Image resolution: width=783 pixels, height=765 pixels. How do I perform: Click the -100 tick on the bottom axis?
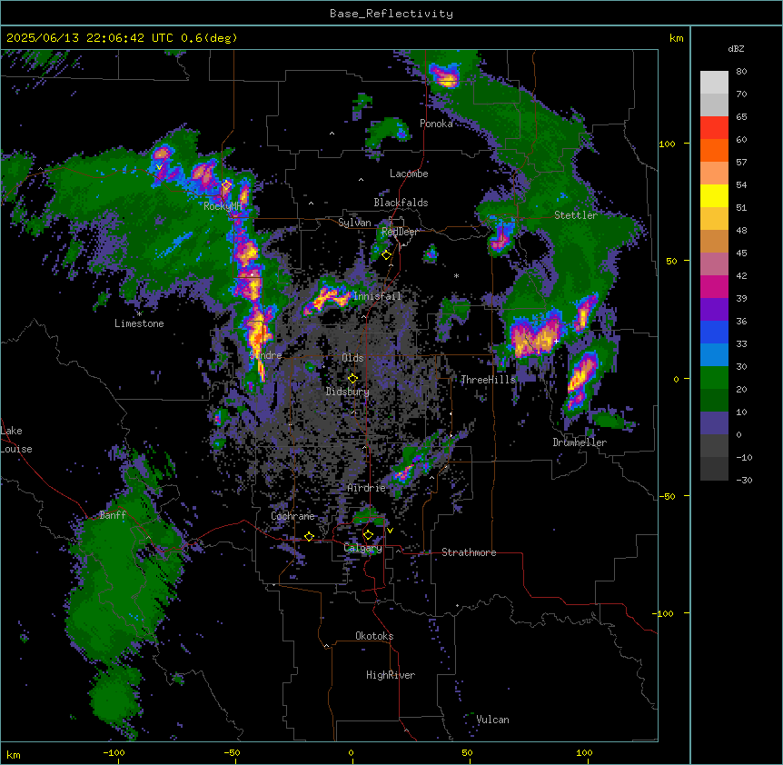114,752
